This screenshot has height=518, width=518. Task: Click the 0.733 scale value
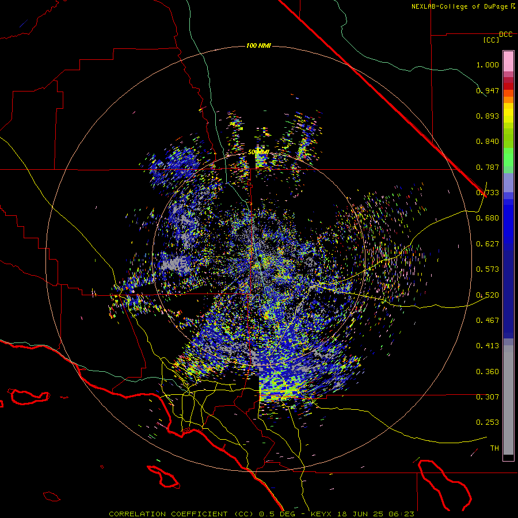pyautogui.click(x=487, y=193)
